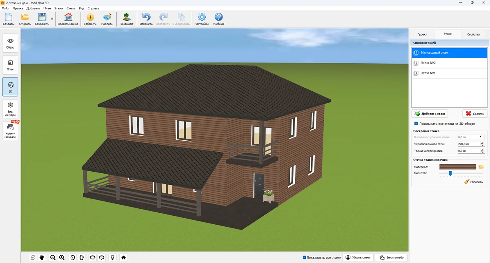The width and height of the screenshot is (490, 263).
Task: Open the Коммуникации mode in sidebar
Action: coord(10,131)
